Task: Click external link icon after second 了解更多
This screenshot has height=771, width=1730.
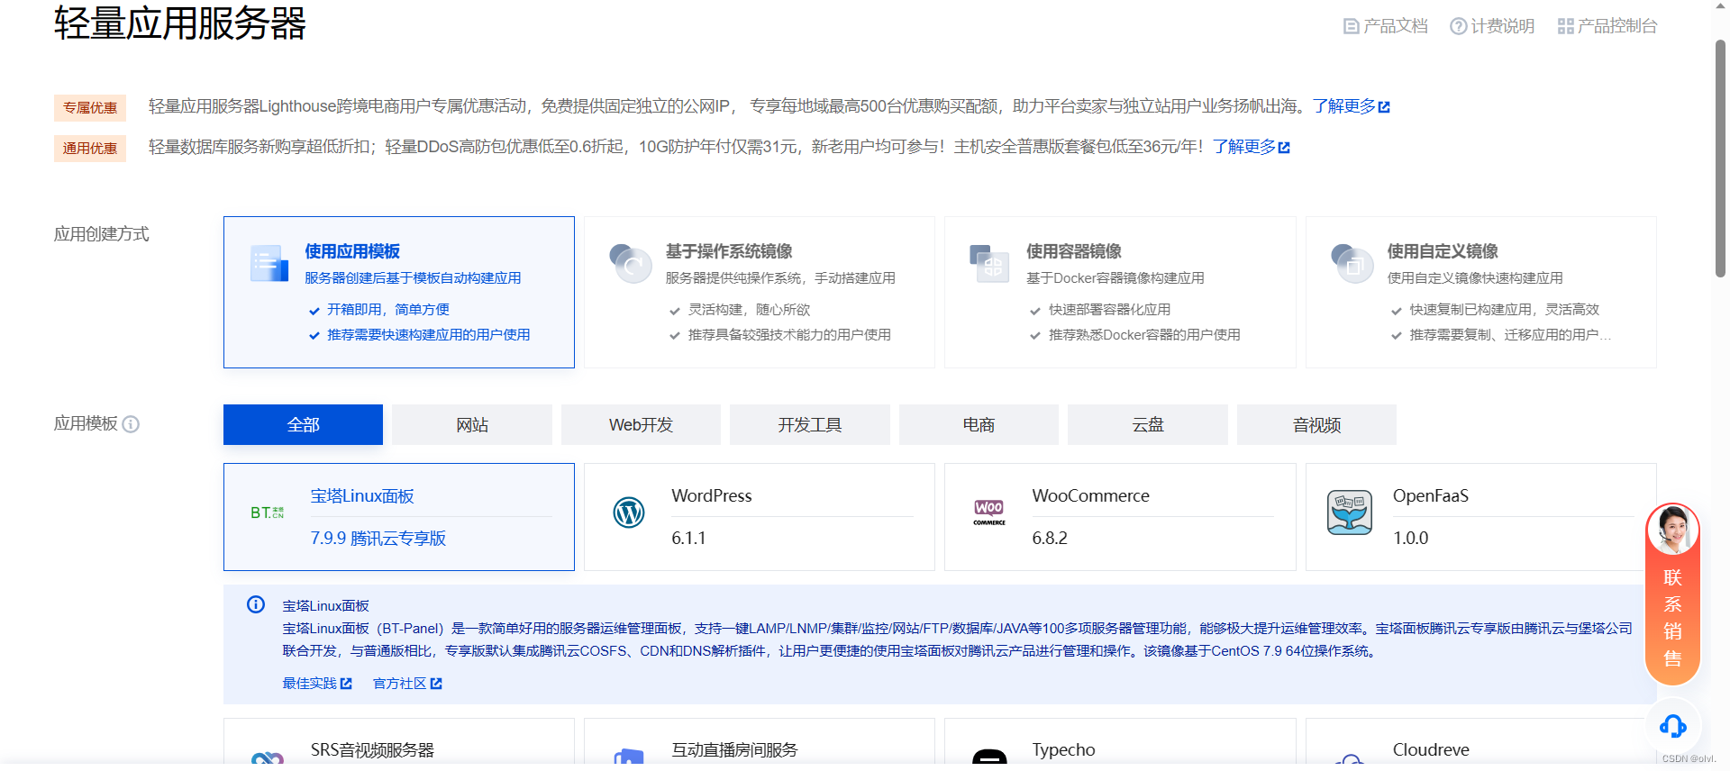Action: pyautogui.click(x=1284, y=148)
